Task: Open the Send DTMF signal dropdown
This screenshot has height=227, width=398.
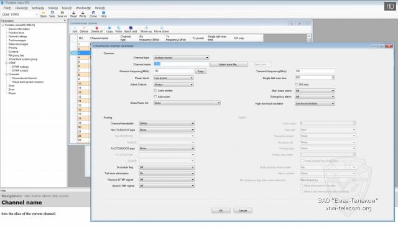Action: click(167, 186)
